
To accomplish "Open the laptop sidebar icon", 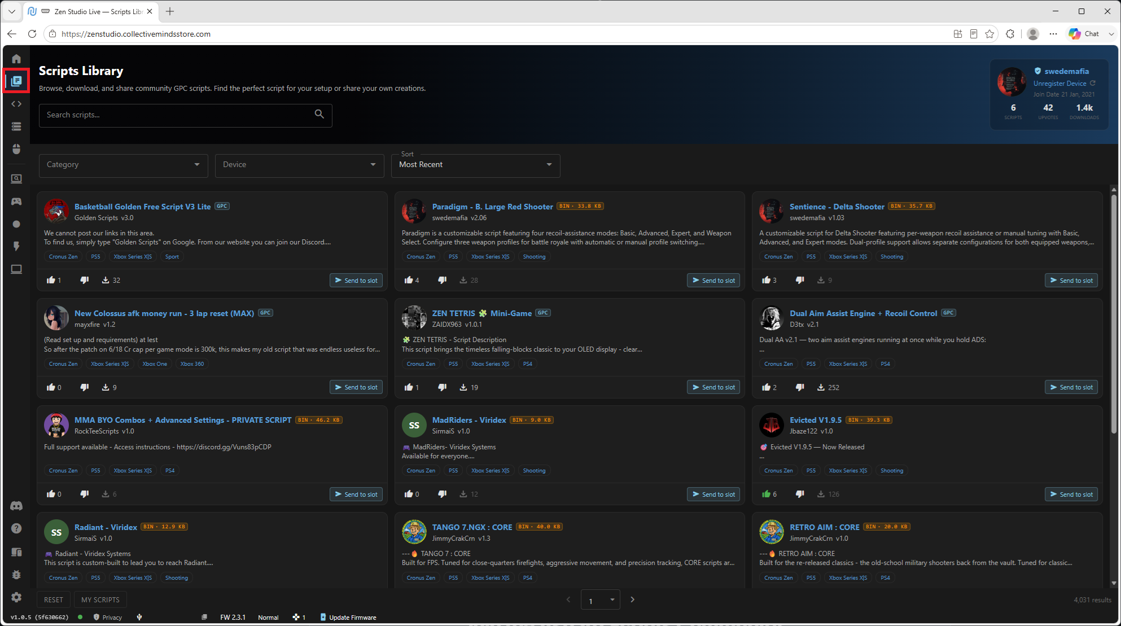I will click(x=16, y=269).
